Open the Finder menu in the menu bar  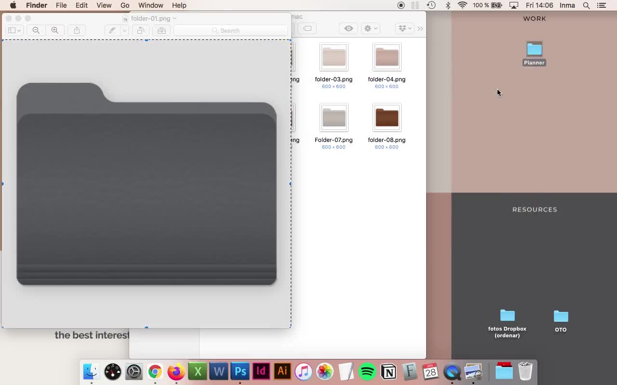pyautogui.click(x=37, y=5)
